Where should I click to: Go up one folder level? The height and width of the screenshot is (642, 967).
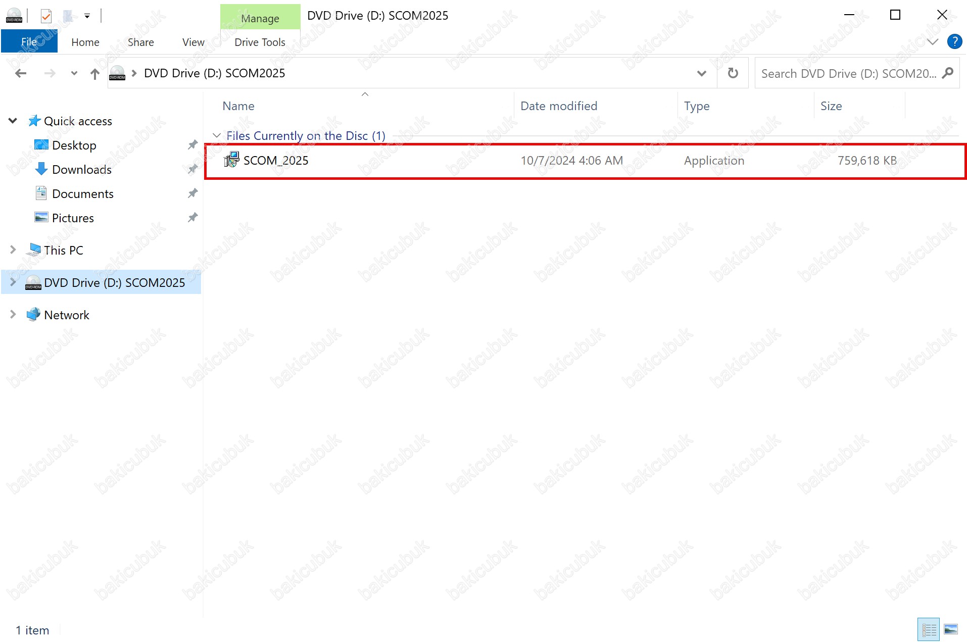coord(95,74)
